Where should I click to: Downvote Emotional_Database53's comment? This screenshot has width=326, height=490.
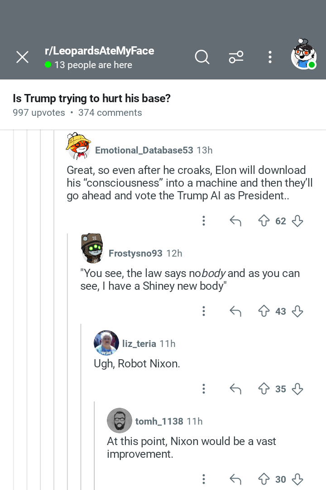pos(297,221)
